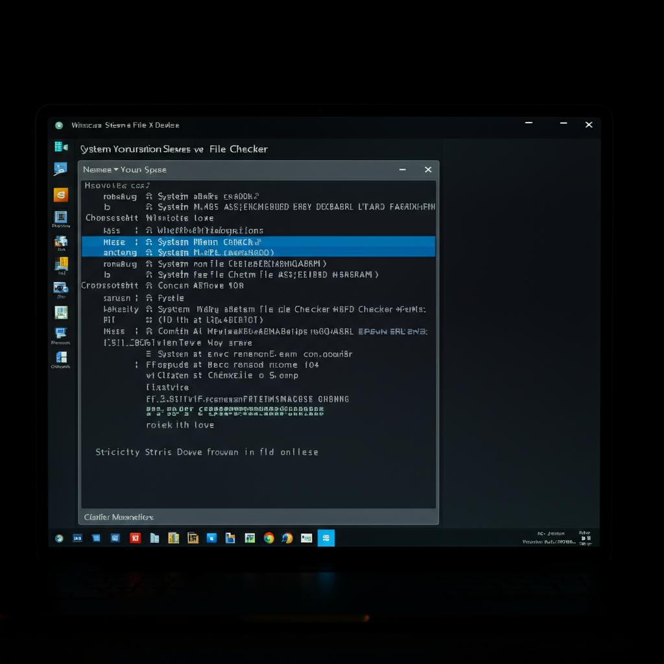
Task: Toggle the status glyph beside the robeBug entry
Action: 150,195
